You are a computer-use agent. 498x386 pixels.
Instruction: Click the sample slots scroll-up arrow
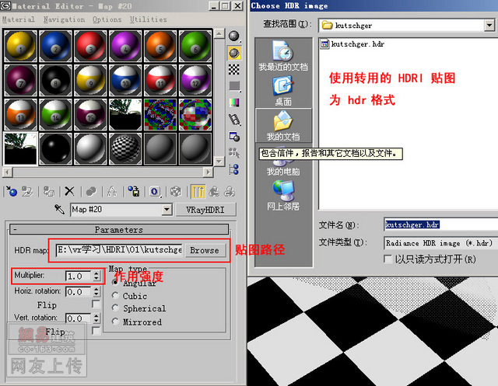pos(219,33)
